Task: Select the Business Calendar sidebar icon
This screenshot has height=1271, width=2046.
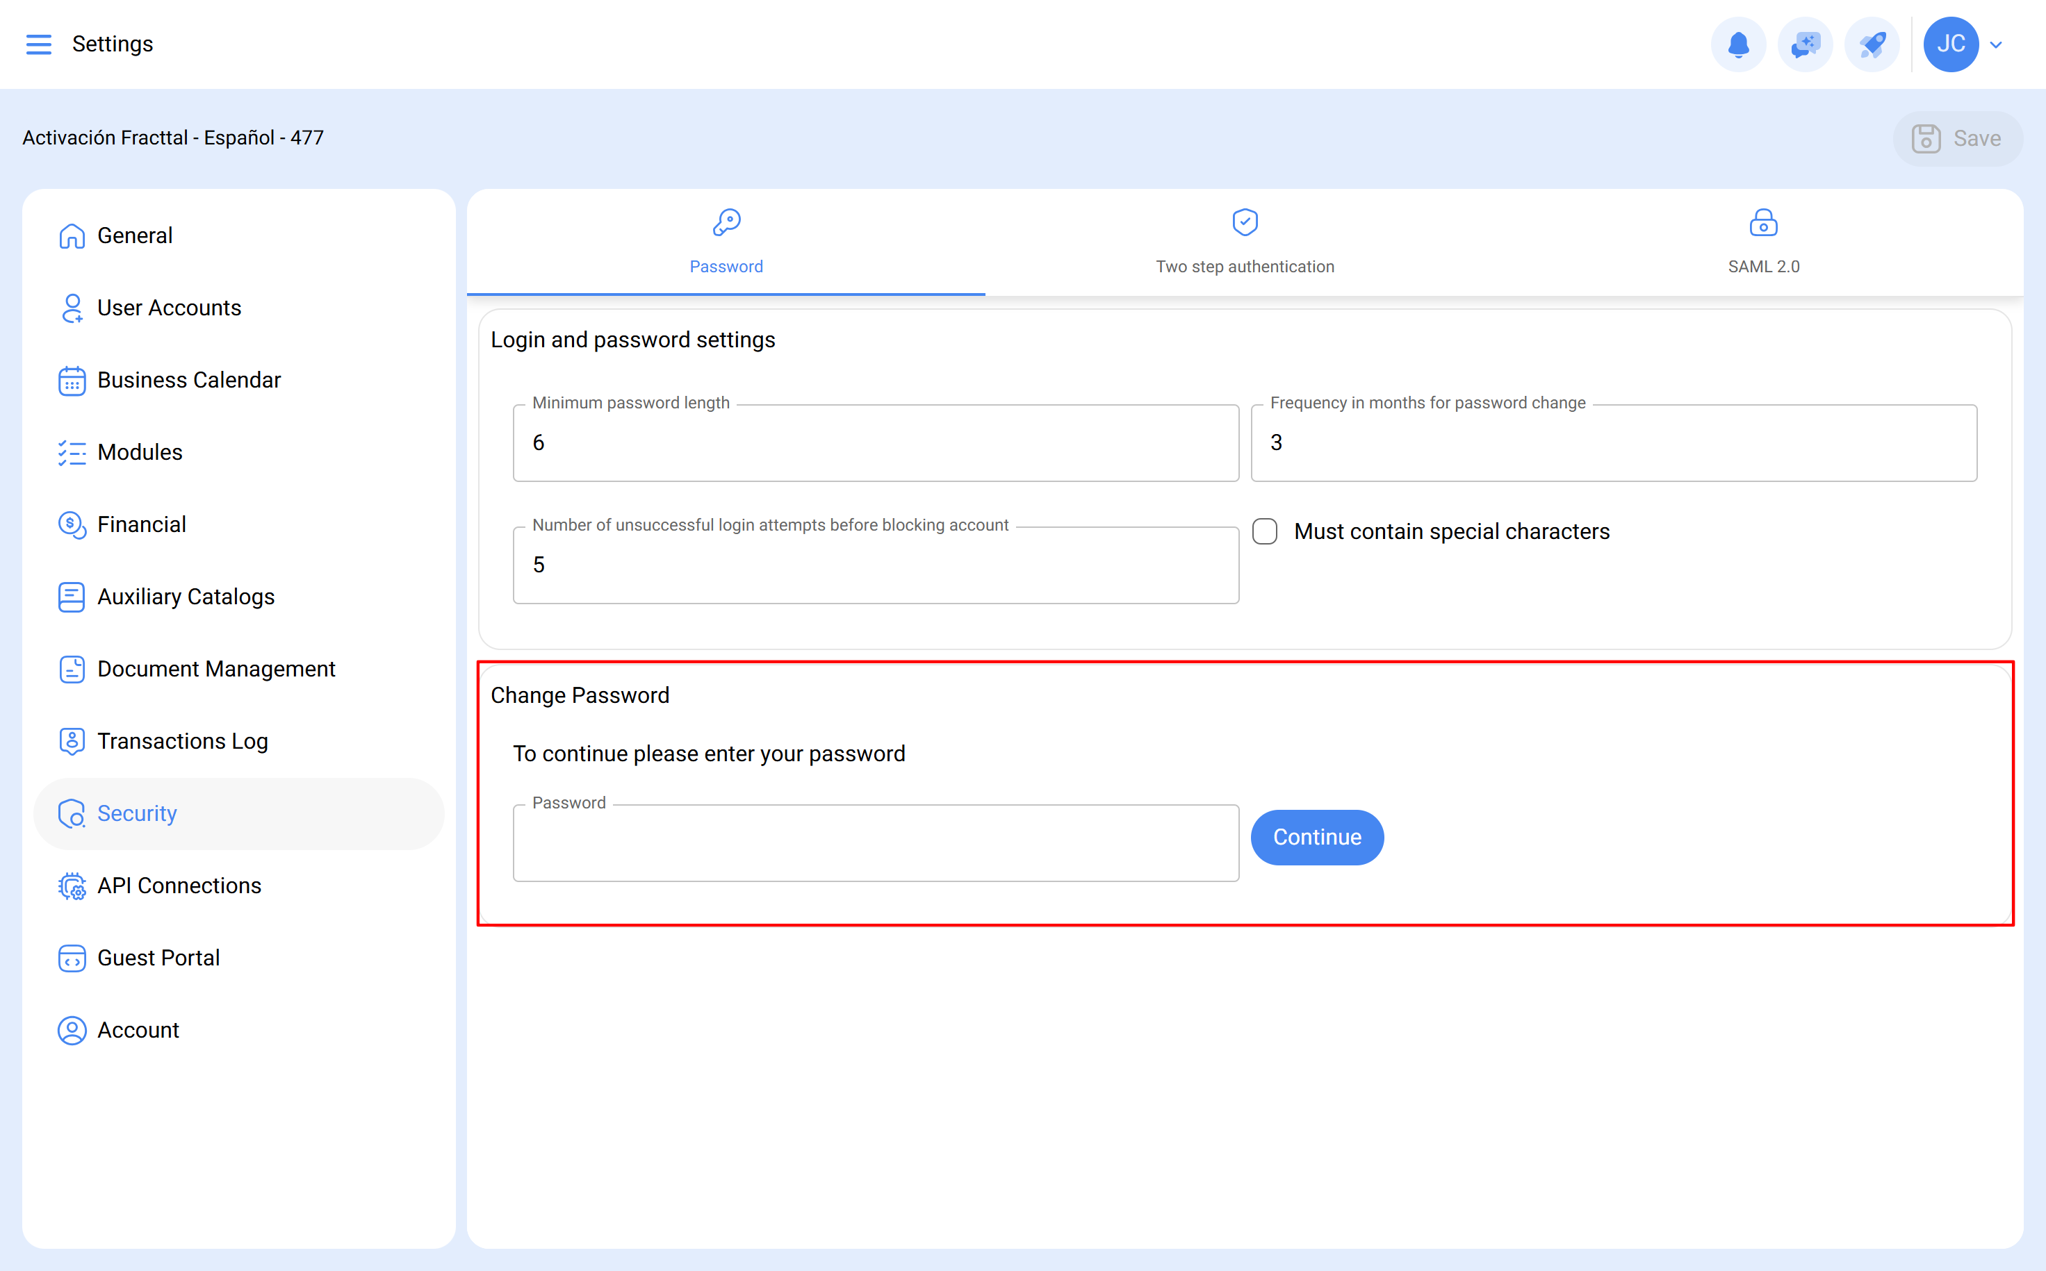Action: [72, 381]
